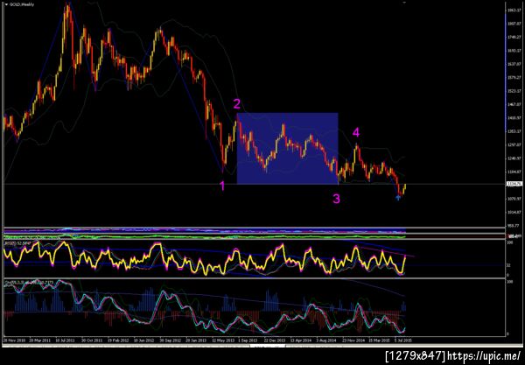Open the dropdown arrow beside GOLD,Weekly
525x365 pixels.
7,4
